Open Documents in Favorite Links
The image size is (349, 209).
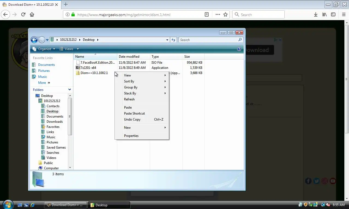click(x=46, y=65)
